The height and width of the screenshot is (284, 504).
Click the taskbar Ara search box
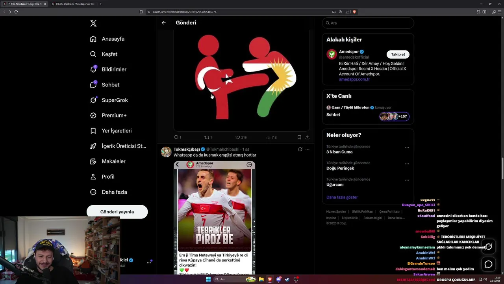(235, 279)
